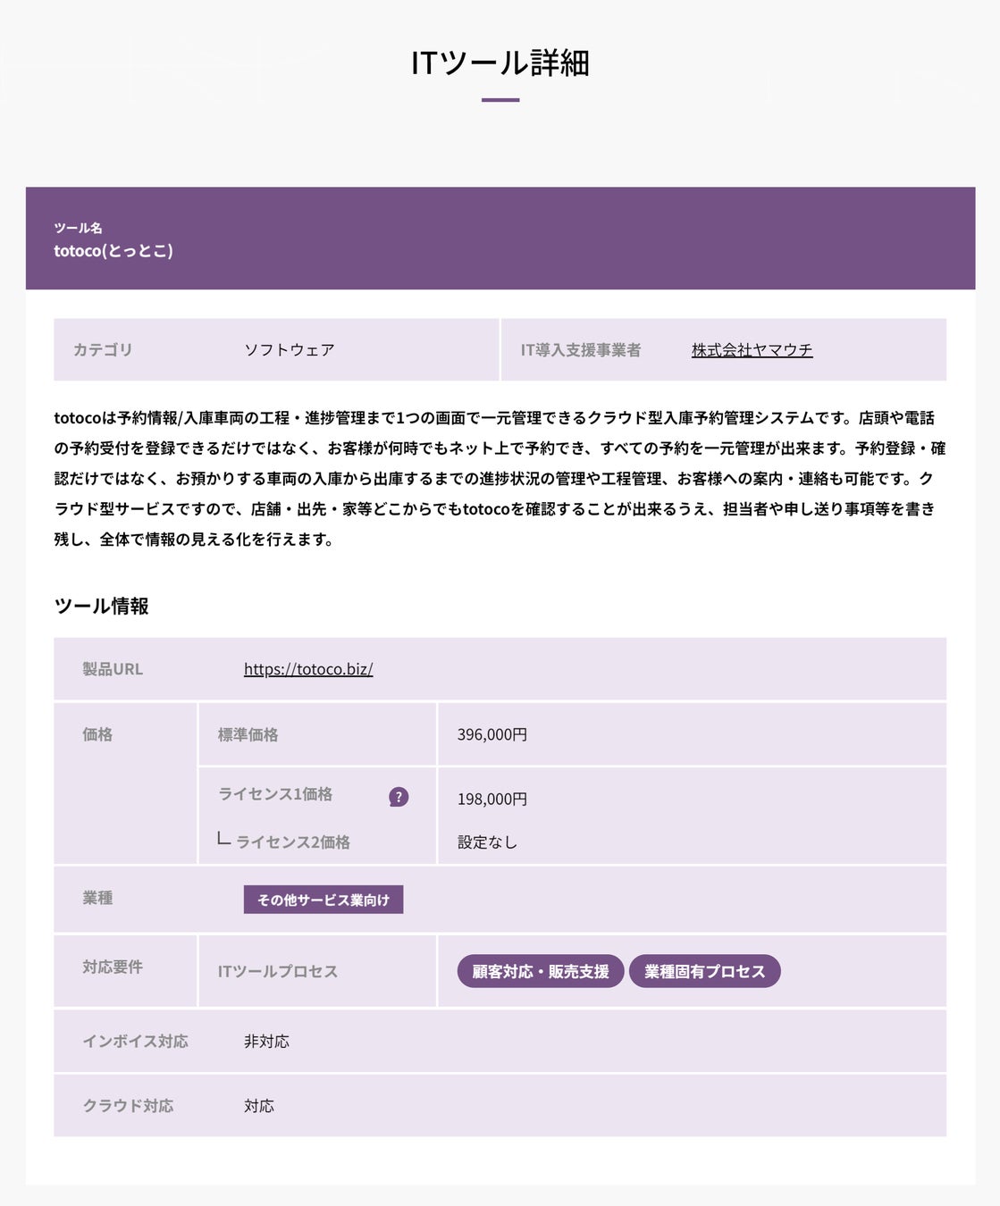
Task: Click the インボイス対応 label
Action: (x=136, y=1042)
